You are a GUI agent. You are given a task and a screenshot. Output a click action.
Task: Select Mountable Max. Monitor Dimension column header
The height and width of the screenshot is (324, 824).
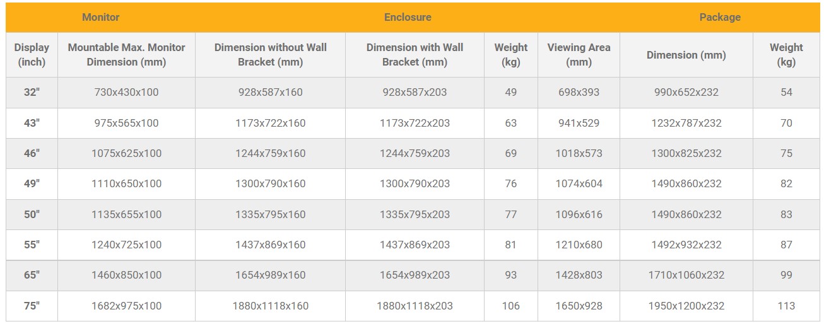pyautogui.click(x=126, y=55)
